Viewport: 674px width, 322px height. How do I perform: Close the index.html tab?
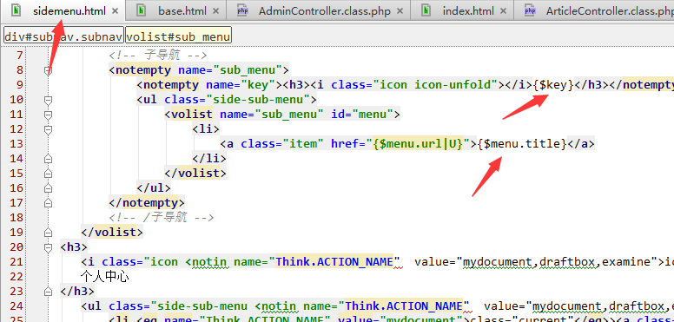point(504,11)
